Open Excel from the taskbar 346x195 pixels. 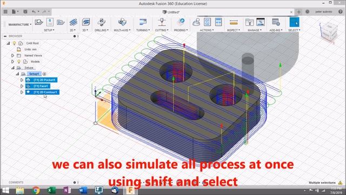(51, 190)
